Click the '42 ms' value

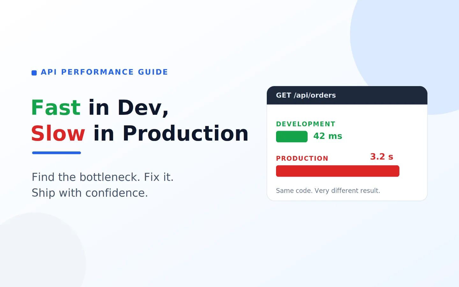click(328, 136)
